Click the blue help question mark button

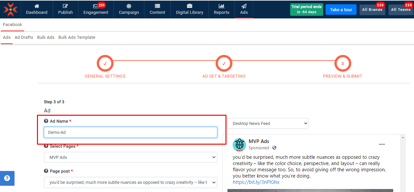click(7, 178)
